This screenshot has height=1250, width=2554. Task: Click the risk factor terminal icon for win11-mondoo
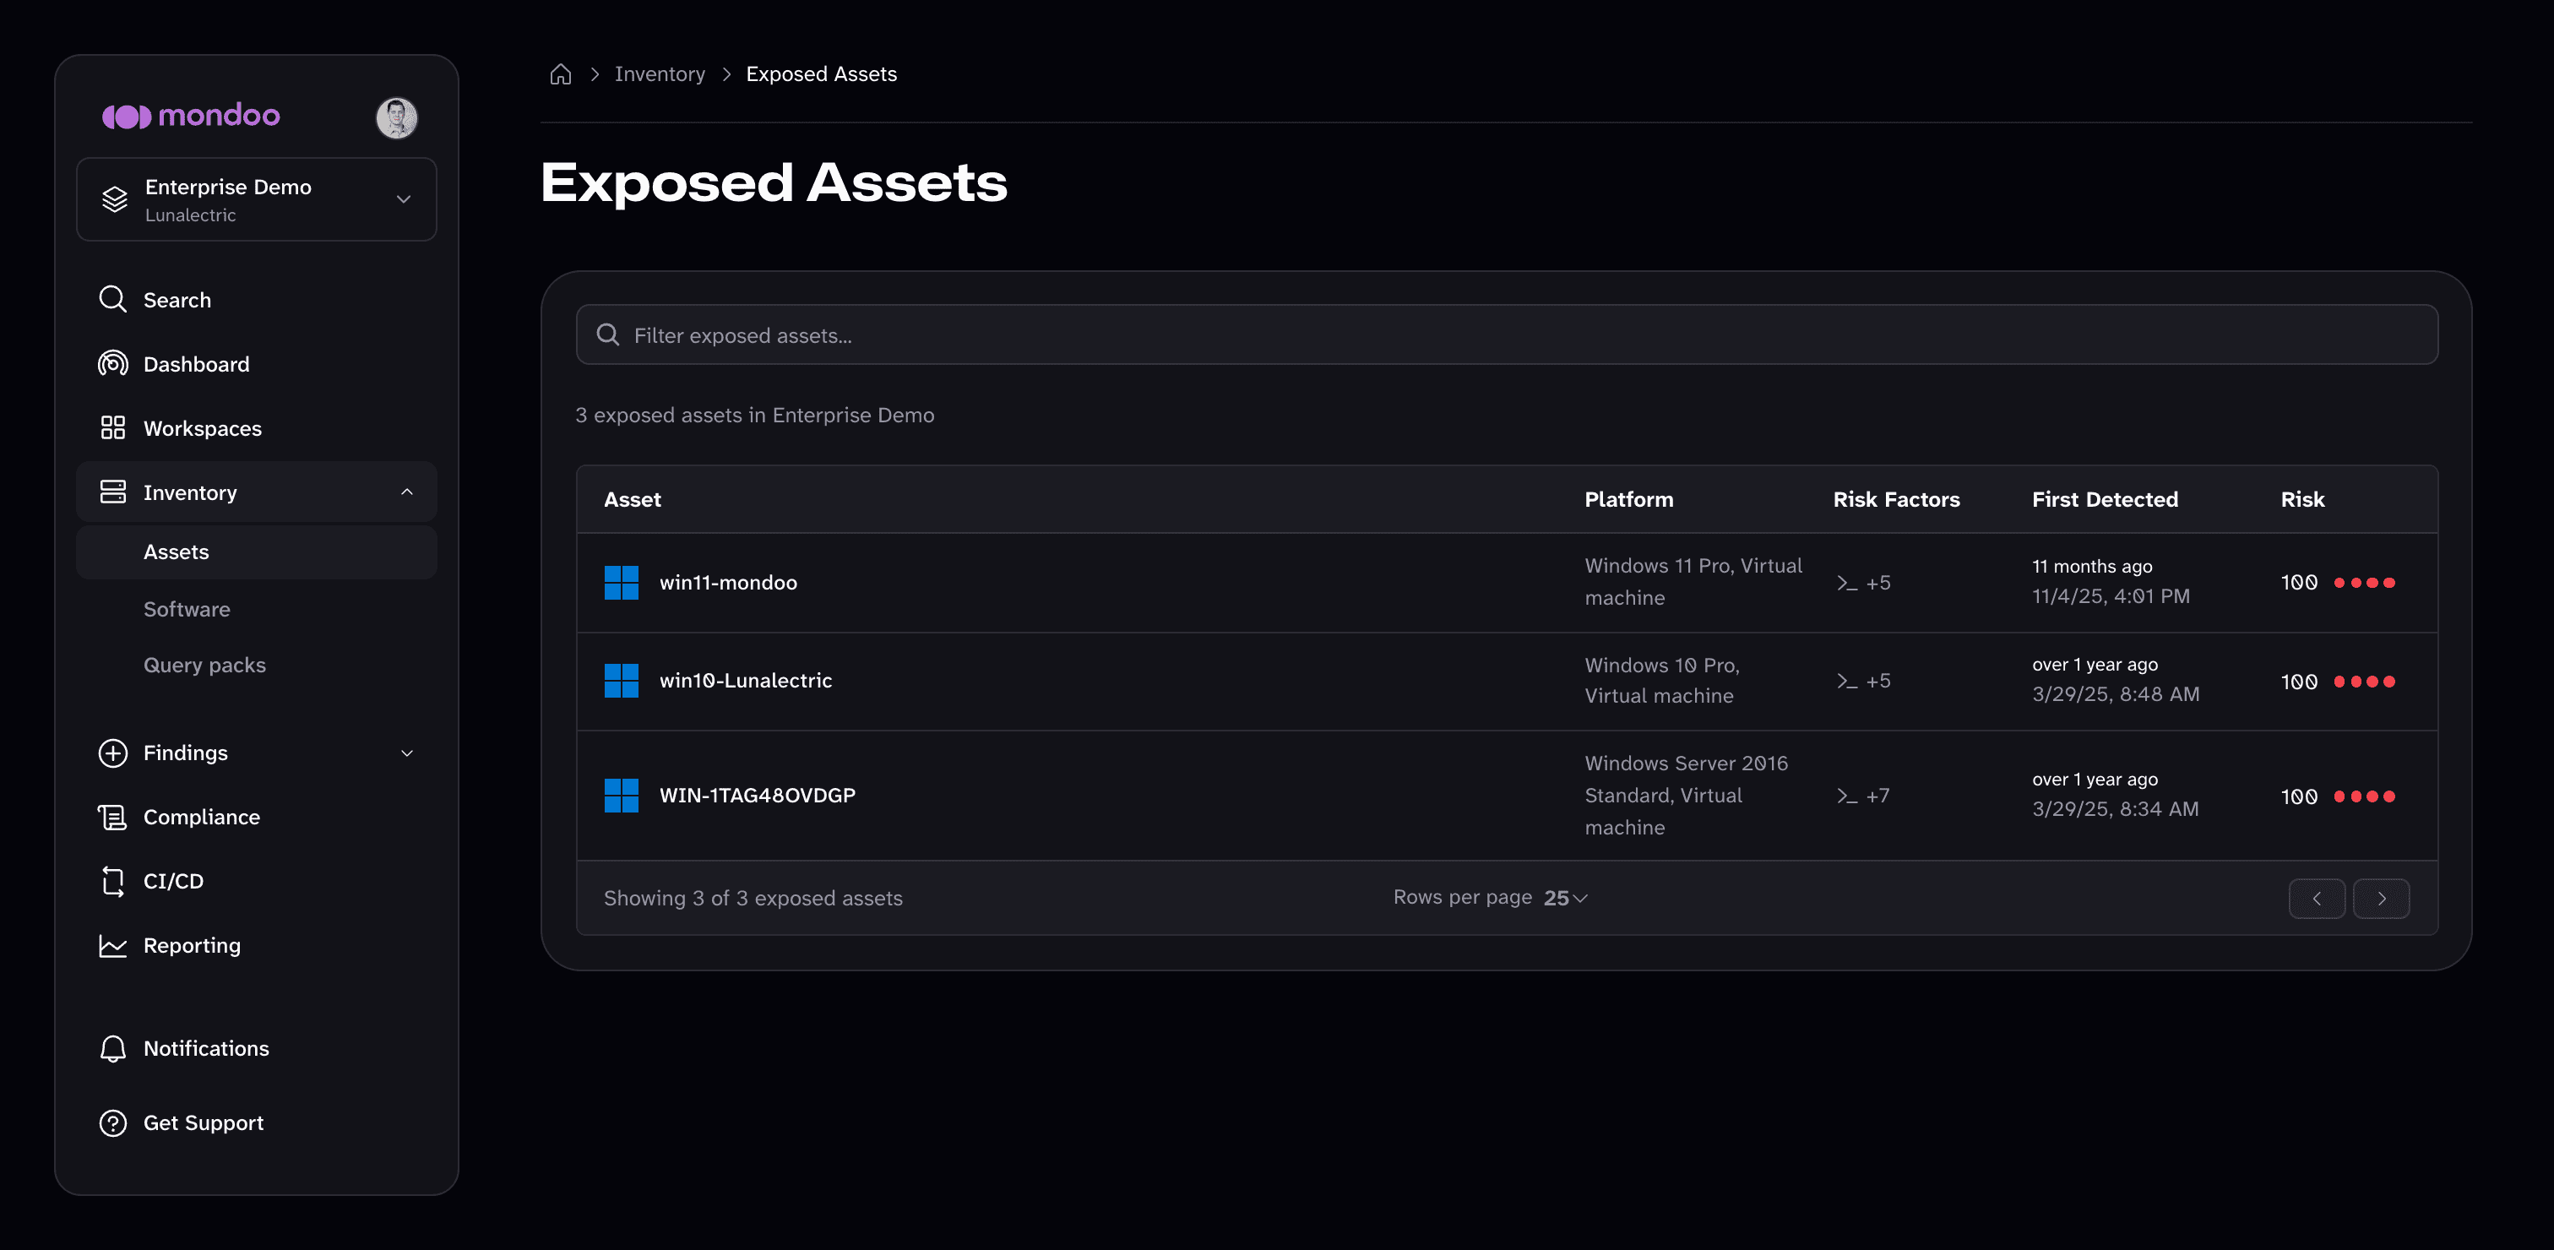click(x=1846, y=583)
